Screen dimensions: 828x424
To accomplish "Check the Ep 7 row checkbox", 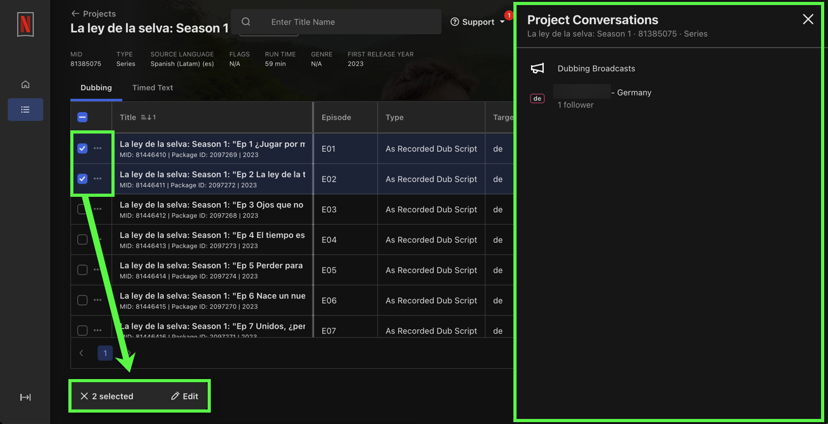I will tap(82, 331).
